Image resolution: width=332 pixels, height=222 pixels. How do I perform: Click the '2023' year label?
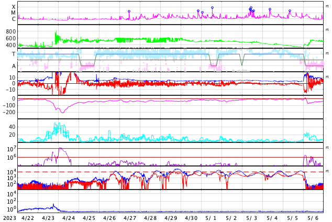point(9,218)
